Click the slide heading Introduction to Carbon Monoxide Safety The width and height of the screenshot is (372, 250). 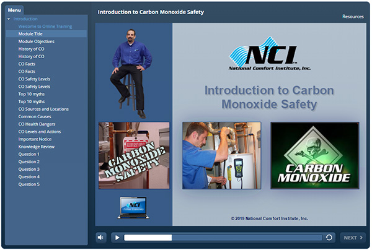coord(269,97)
